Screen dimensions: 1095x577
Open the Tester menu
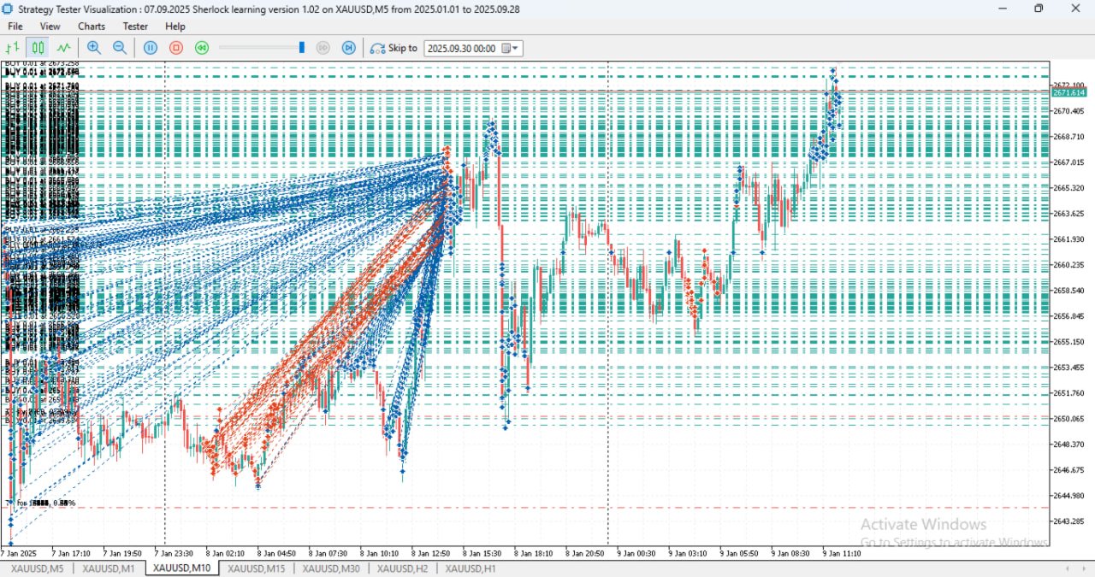135,26
